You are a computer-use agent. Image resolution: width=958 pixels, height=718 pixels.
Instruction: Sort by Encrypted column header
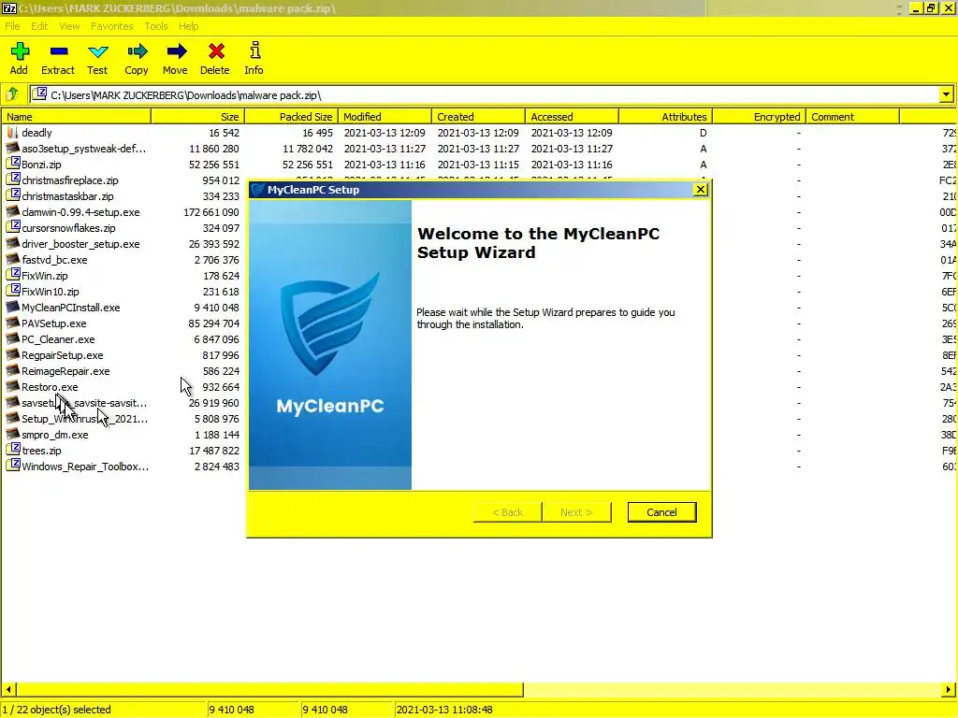click(x=759, y=117)
